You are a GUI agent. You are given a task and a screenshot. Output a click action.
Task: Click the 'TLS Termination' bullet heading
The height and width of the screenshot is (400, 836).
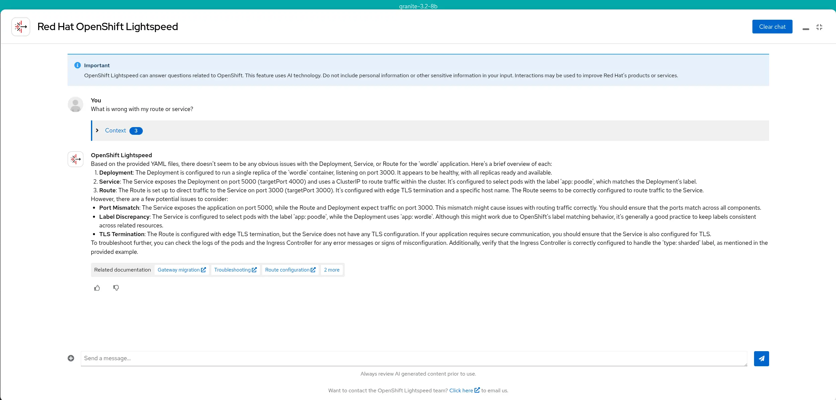[122, 234]
